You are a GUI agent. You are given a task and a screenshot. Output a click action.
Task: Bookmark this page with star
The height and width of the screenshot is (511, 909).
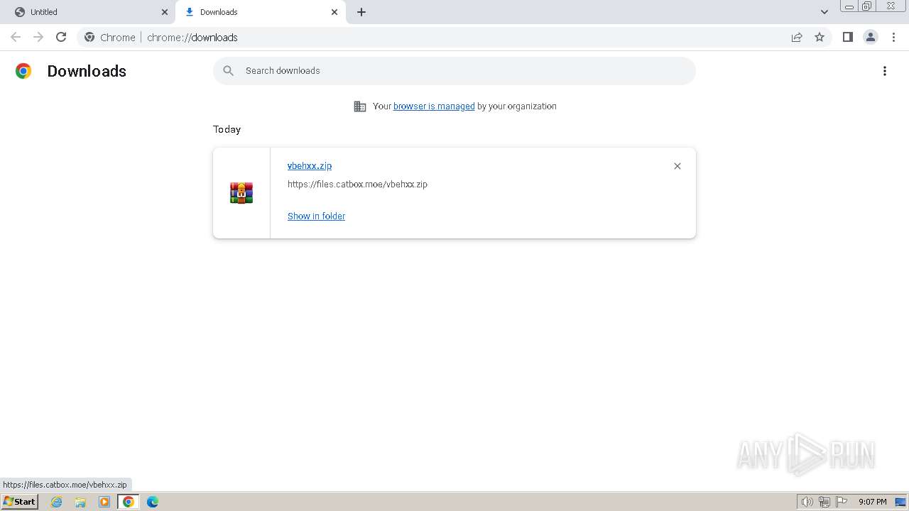(820, 37)
